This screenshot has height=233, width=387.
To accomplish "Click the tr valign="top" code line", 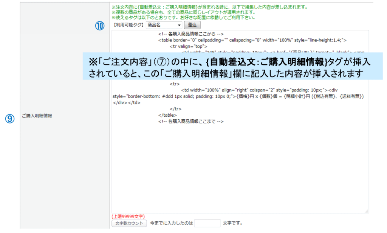I will point(188,46).
